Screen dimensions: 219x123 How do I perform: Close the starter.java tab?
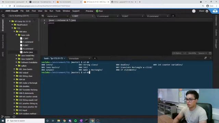(68, 16)
